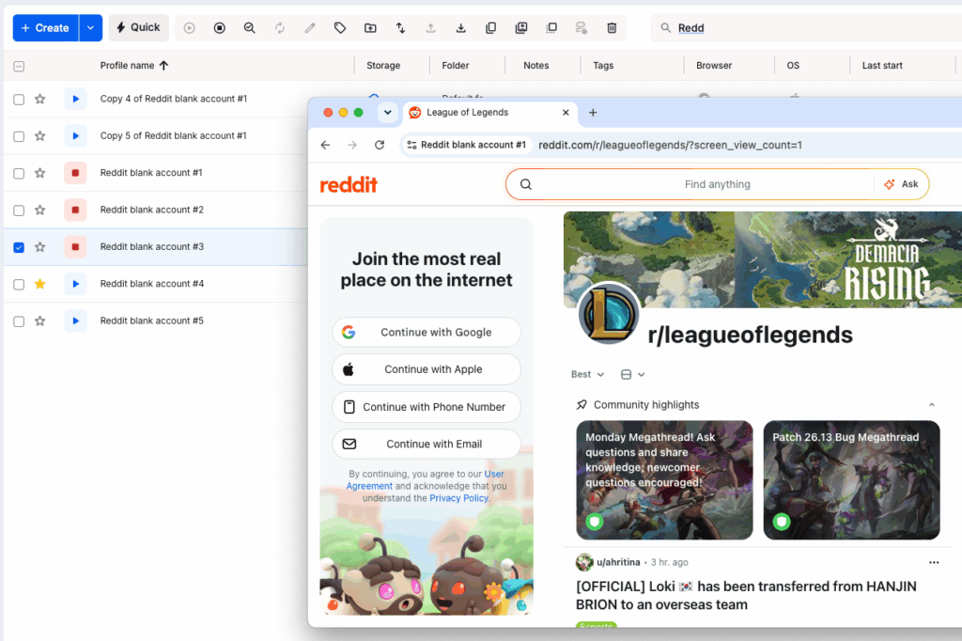Viewport: 962px width, 641px height.
Task: Click the up-down transfer arrows icon
Action: click(x=400, y=27)
